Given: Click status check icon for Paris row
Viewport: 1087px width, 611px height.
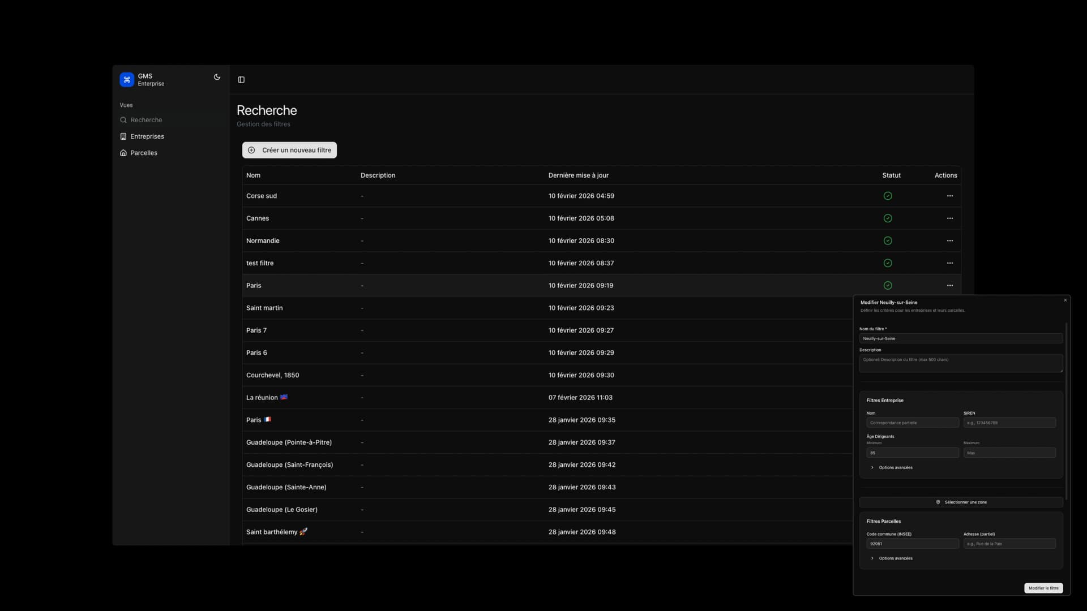Looking at the screenshot, I should coord(887,286).
